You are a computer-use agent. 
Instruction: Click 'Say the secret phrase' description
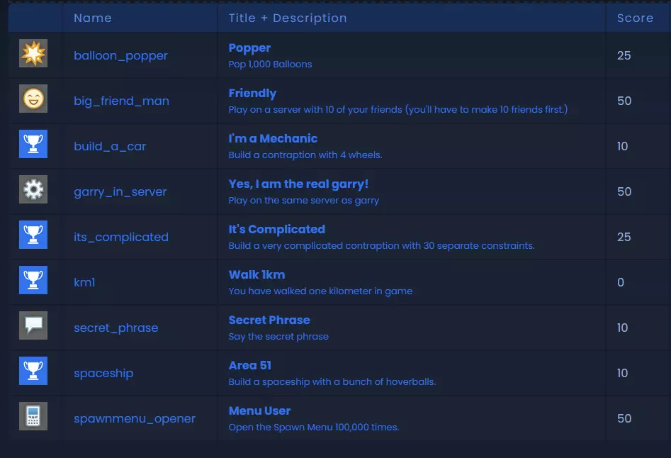point(278,337)
